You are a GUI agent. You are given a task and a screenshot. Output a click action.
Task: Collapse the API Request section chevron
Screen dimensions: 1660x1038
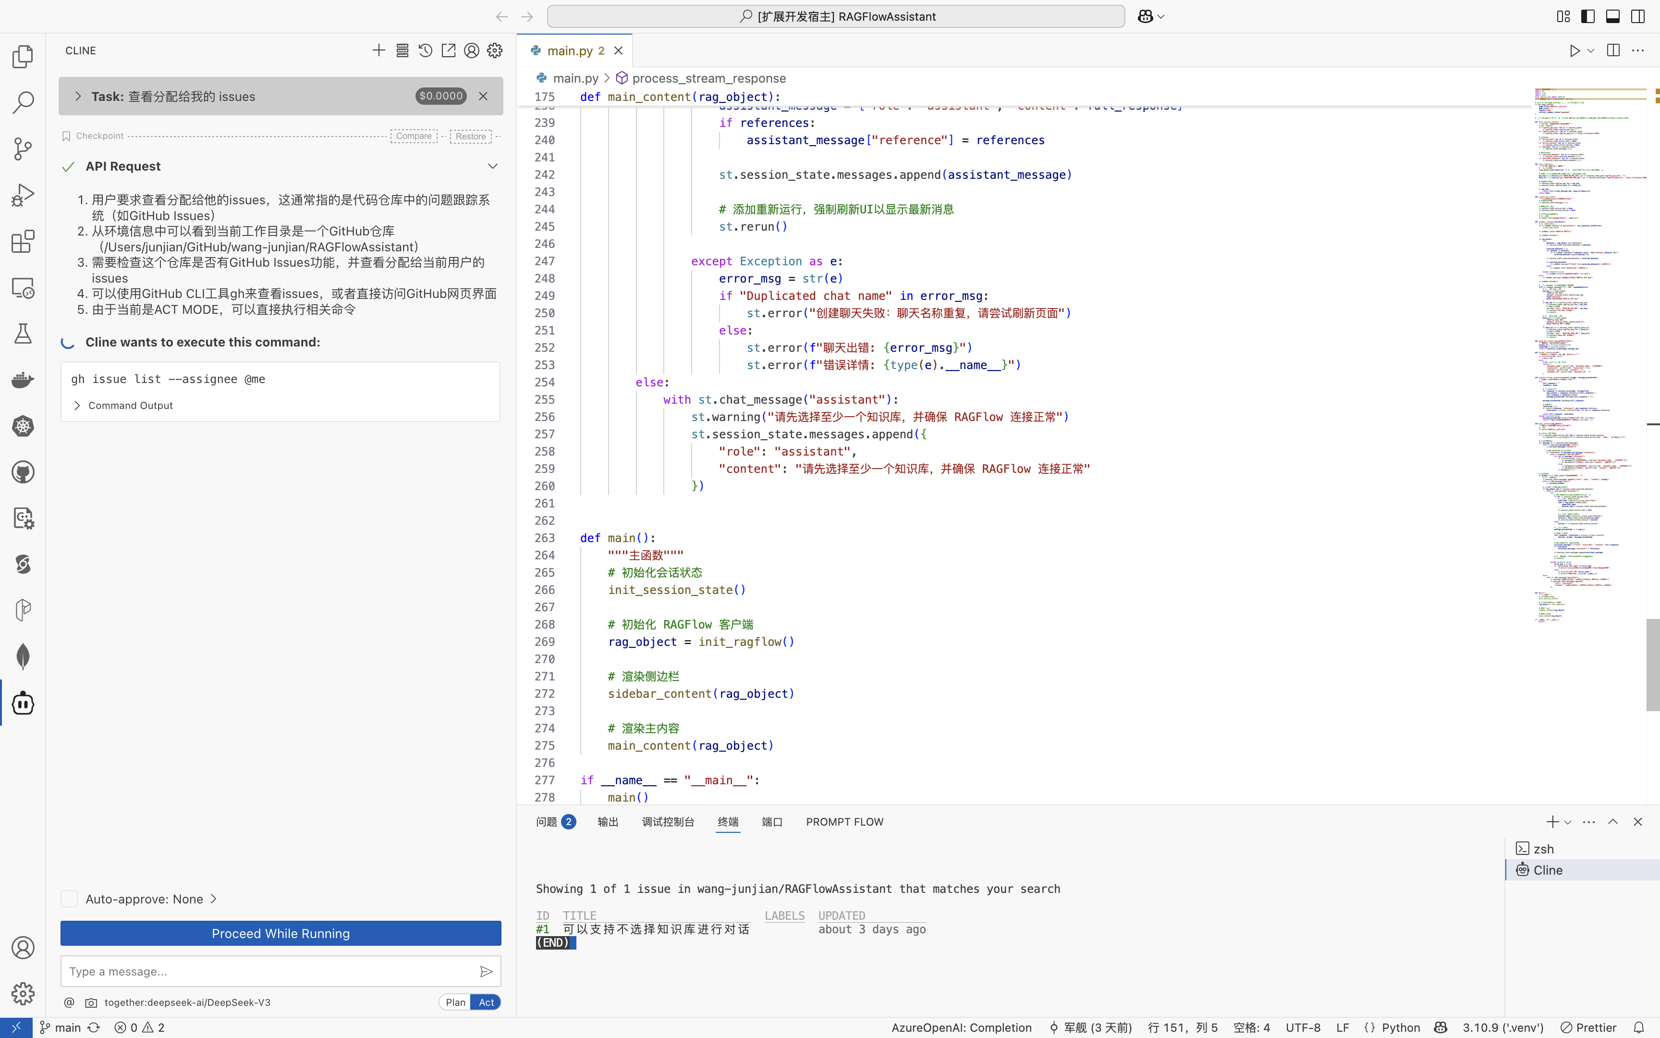point(492,166)
